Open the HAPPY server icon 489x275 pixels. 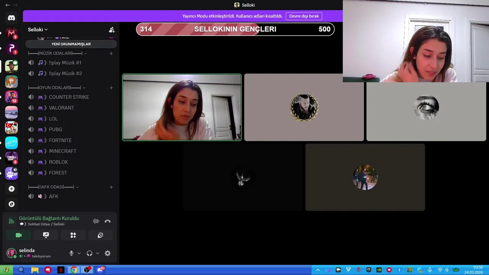click(11, 143)
